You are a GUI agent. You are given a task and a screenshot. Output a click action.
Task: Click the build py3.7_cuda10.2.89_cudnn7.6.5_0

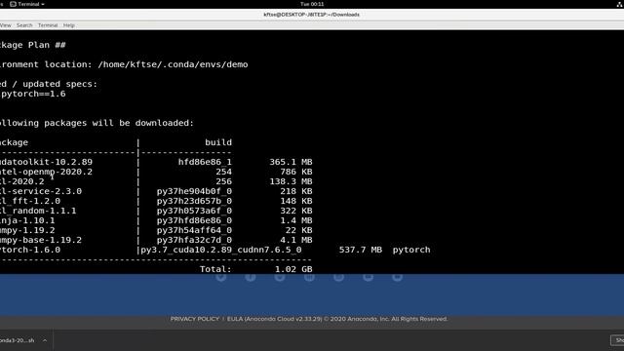click(x=221, y=250)
